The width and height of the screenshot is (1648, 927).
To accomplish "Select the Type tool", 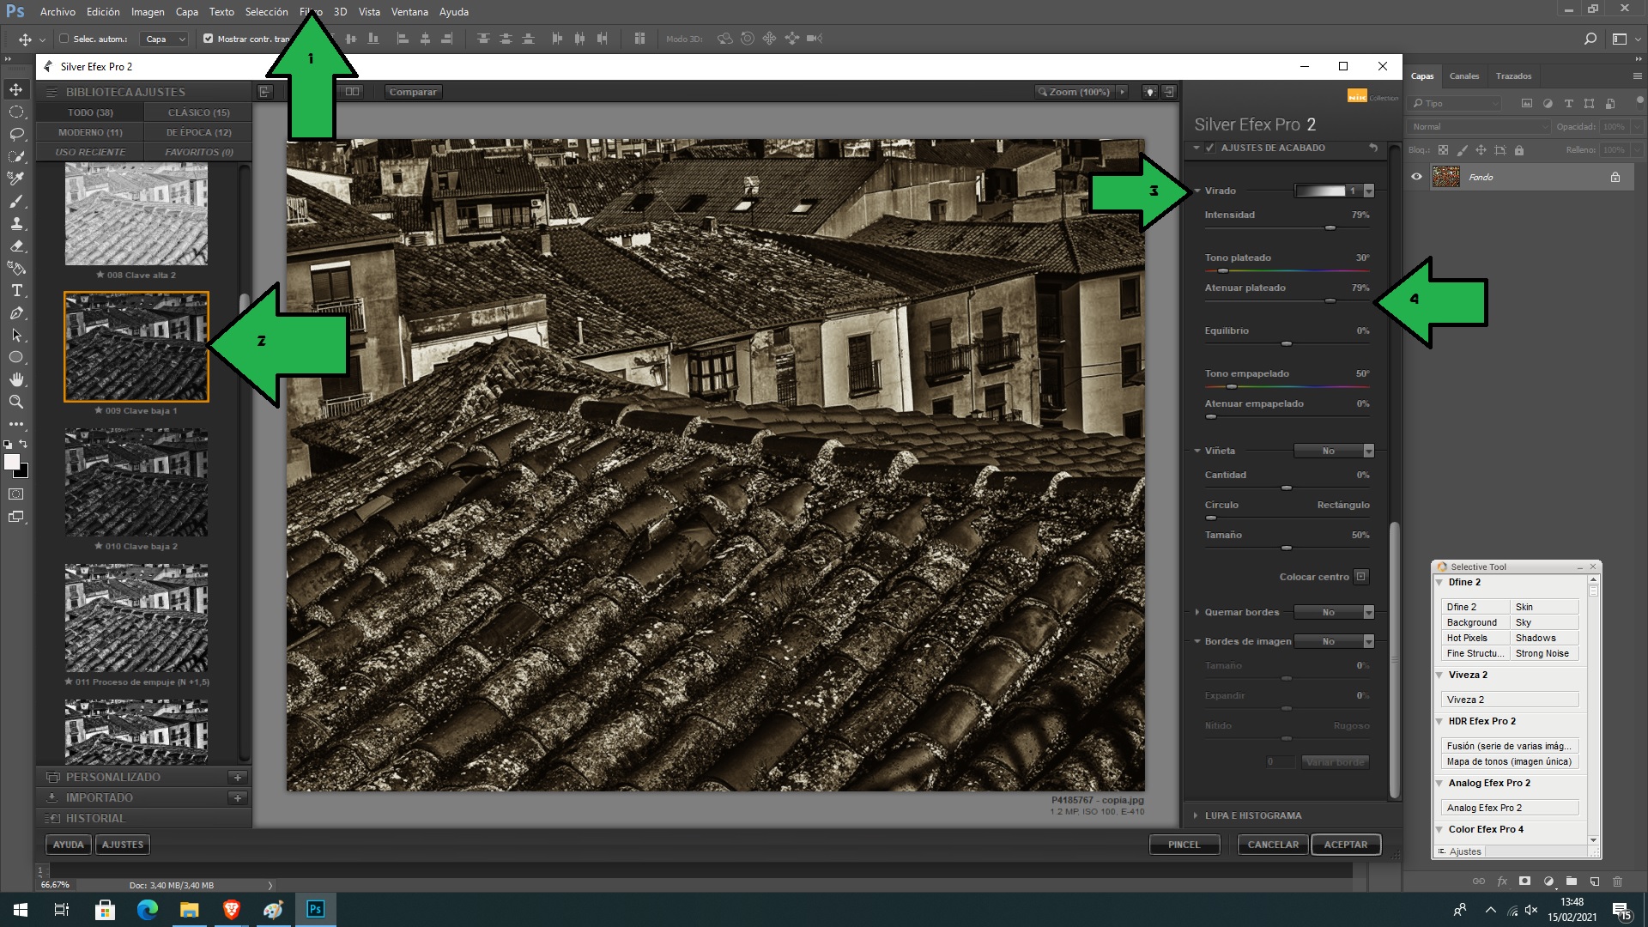I will [16, 291].
